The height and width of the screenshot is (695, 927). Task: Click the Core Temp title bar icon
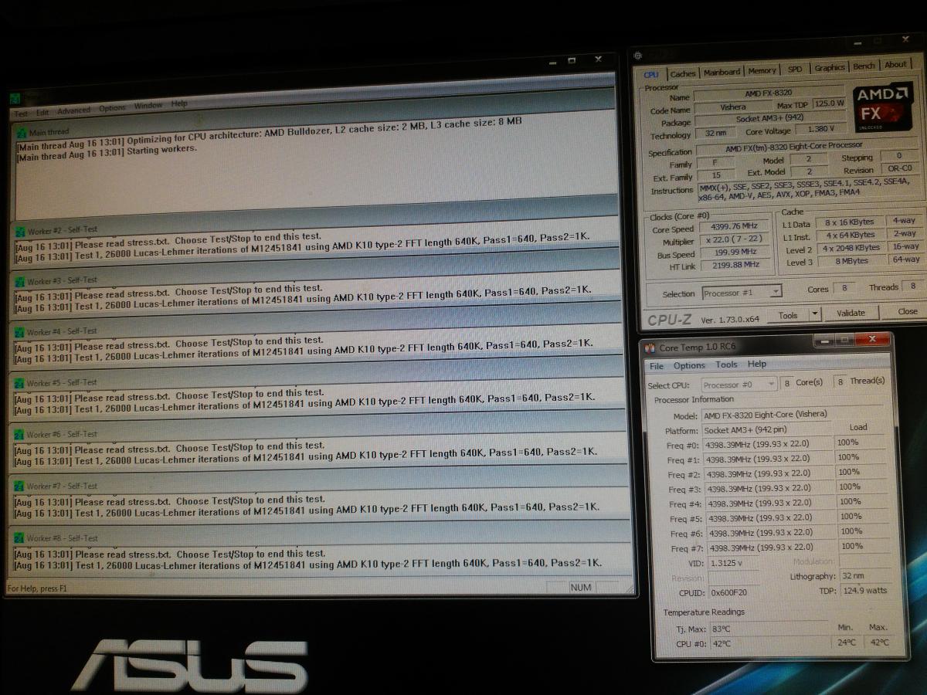pyautogui.click(x=650, y=348)
